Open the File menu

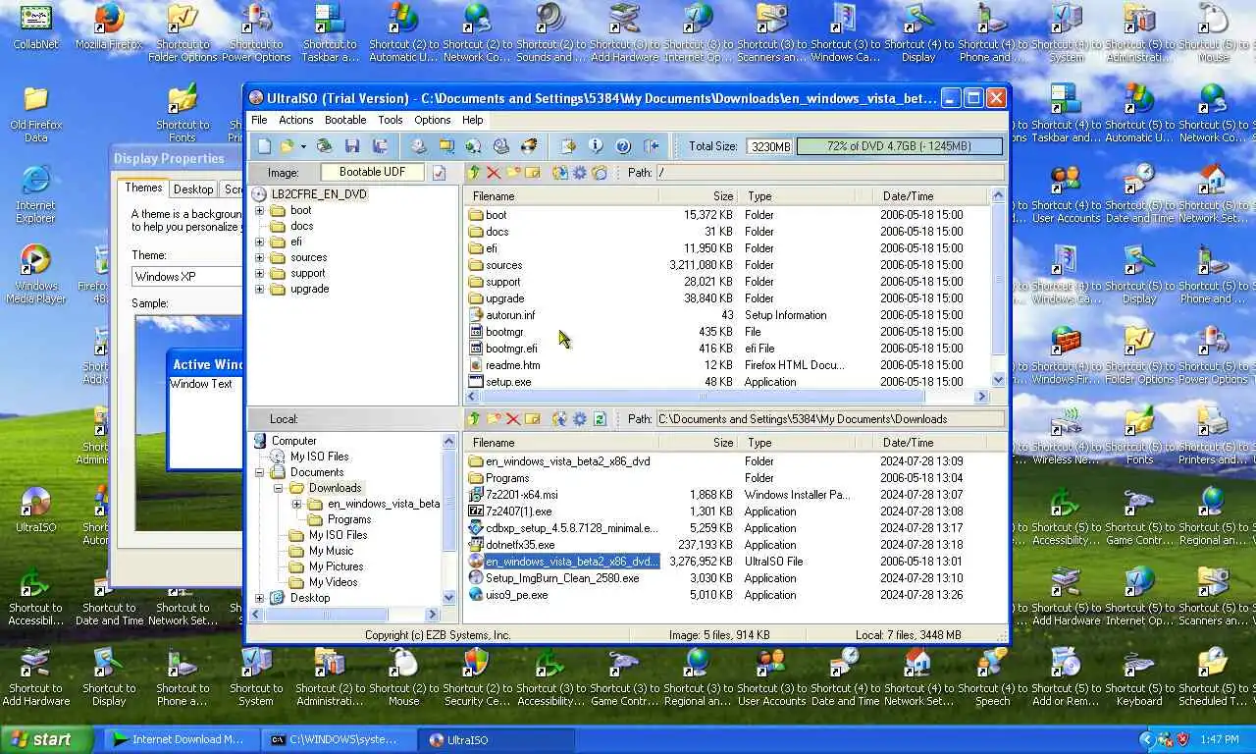click(x=259, y=120)
